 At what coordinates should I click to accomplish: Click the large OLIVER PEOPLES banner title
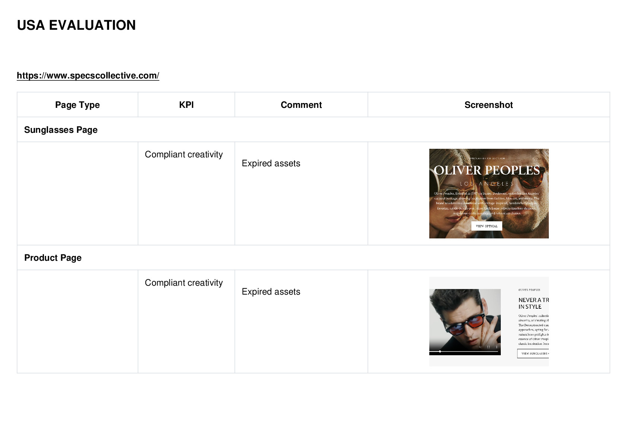point(487,170)
